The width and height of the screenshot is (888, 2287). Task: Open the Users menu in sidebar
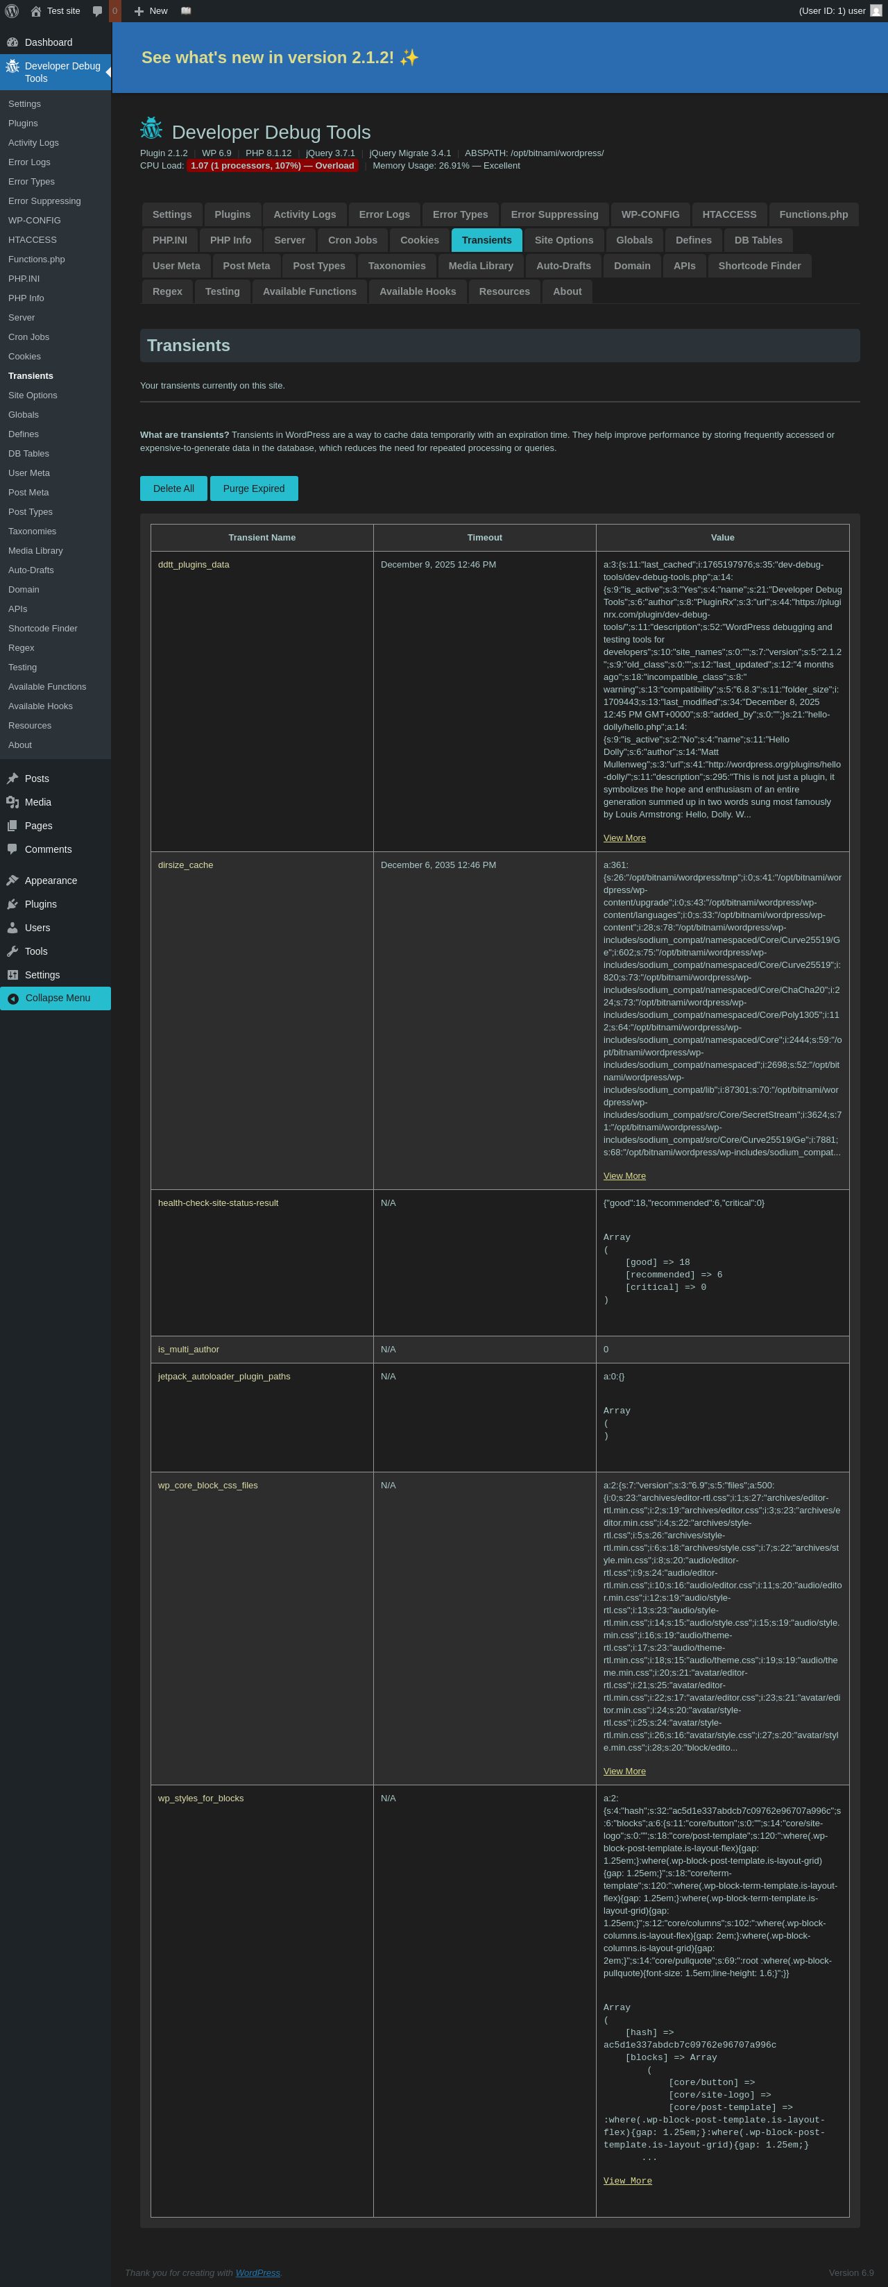coord(37,927)
